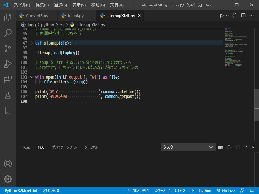Open the Extensions view icon
Screen dimensions: 259x194
click(x=8, y=80)
